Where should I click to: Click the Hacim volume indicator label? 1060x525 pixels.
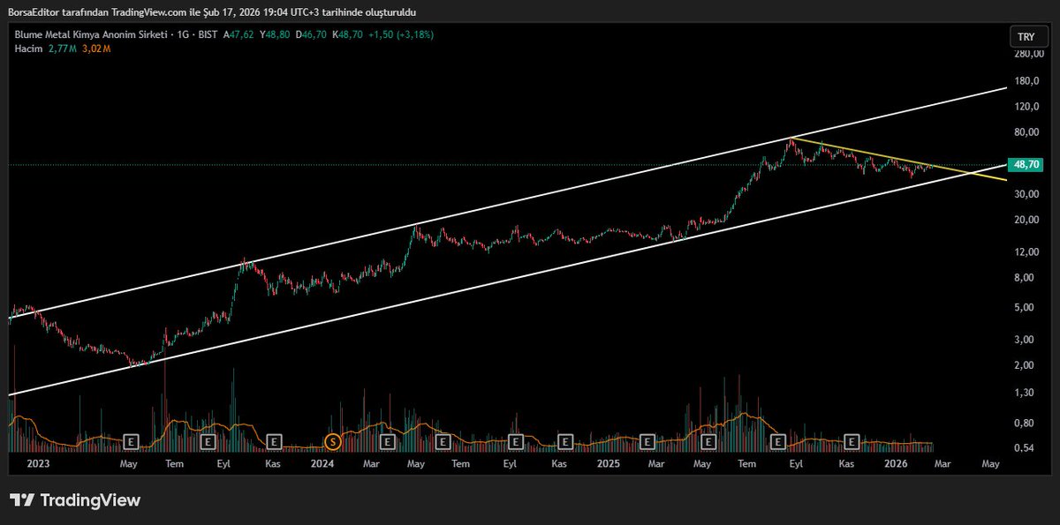tap(28, 48)
